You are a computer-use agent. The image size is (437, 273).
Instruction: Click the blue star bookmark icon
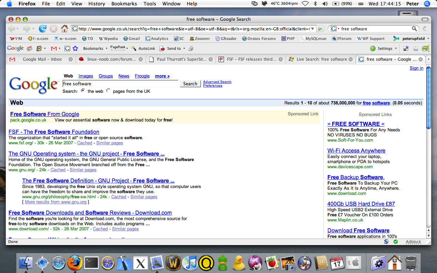pyautogui.click(x=75, y=48)
